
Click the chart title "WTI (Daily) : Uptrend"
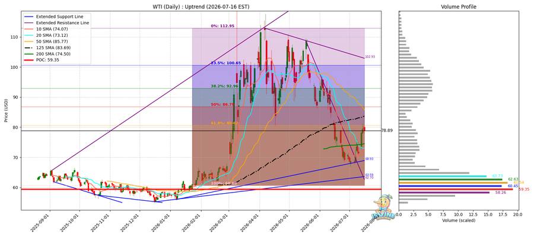coord(201,7)
